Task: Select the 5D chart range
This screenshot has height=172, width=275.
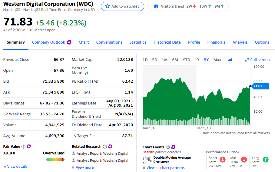Action: click(x=154, y=60)
